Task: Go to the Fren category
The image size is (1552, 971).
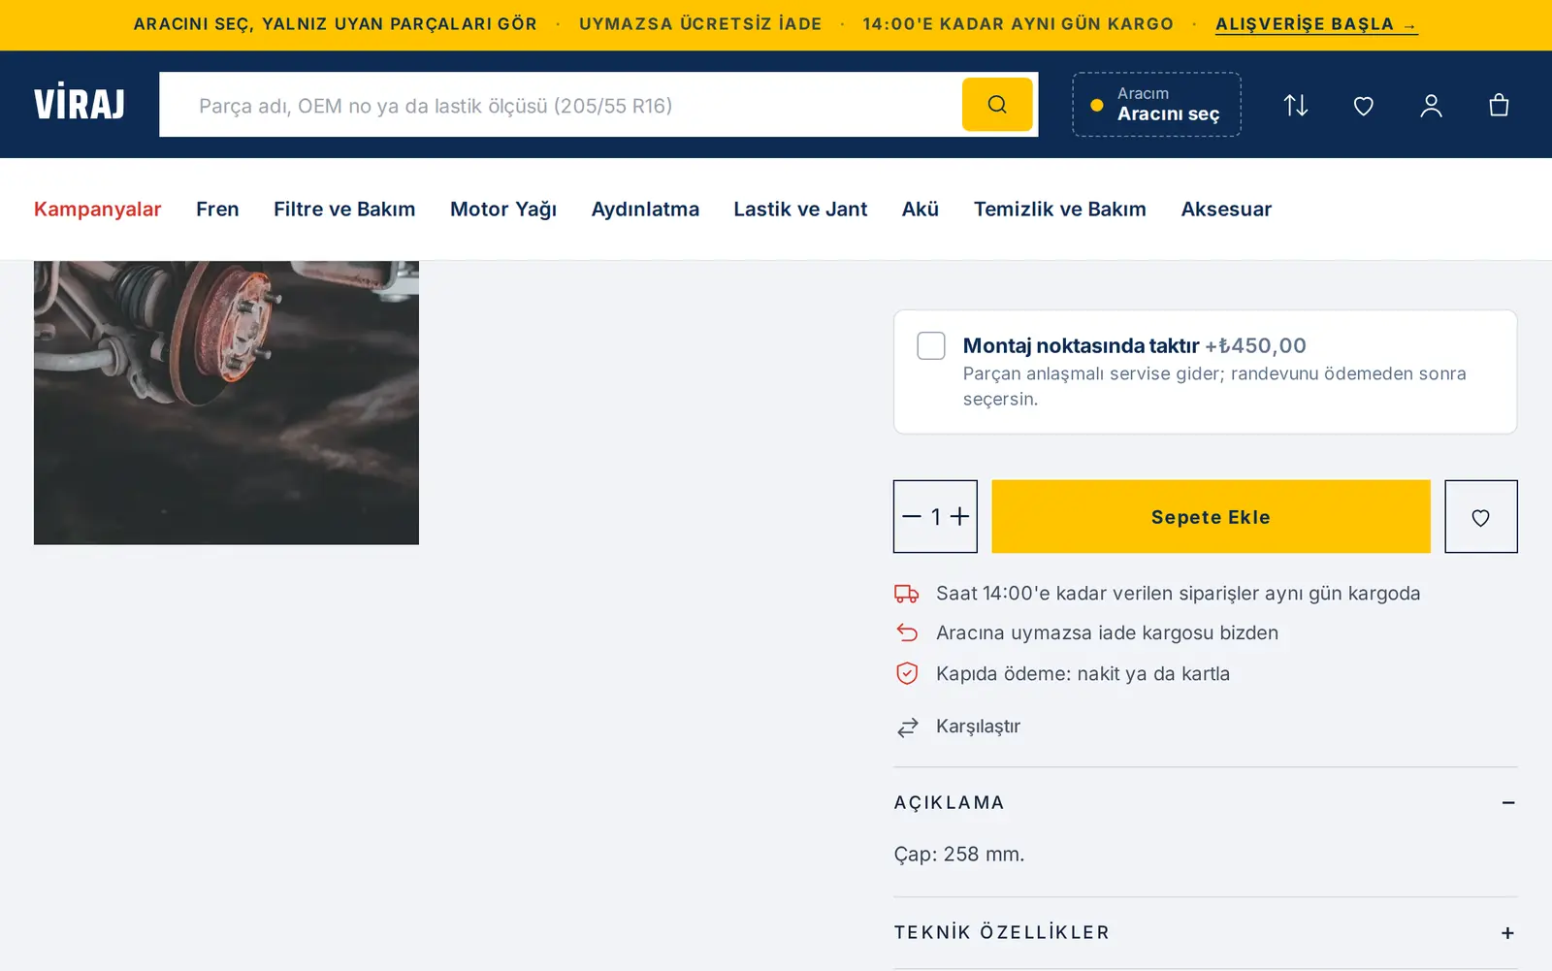Action: pos(217,210)
